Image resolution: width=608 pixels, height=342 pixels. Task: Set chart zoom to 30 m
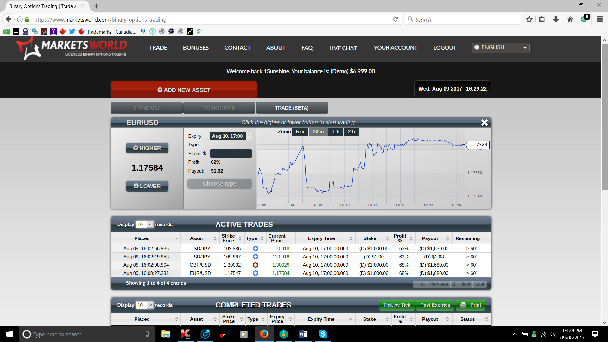[318, 132]
